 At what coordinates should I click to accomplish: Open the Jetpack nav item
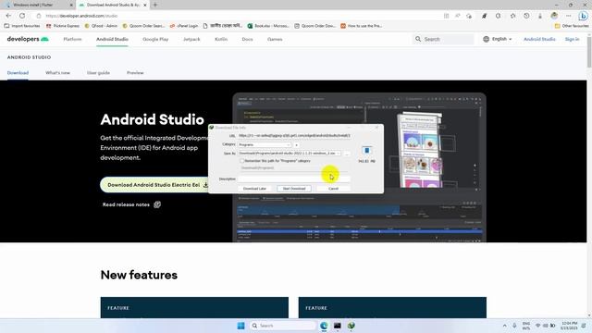click(x=191, y=39)
